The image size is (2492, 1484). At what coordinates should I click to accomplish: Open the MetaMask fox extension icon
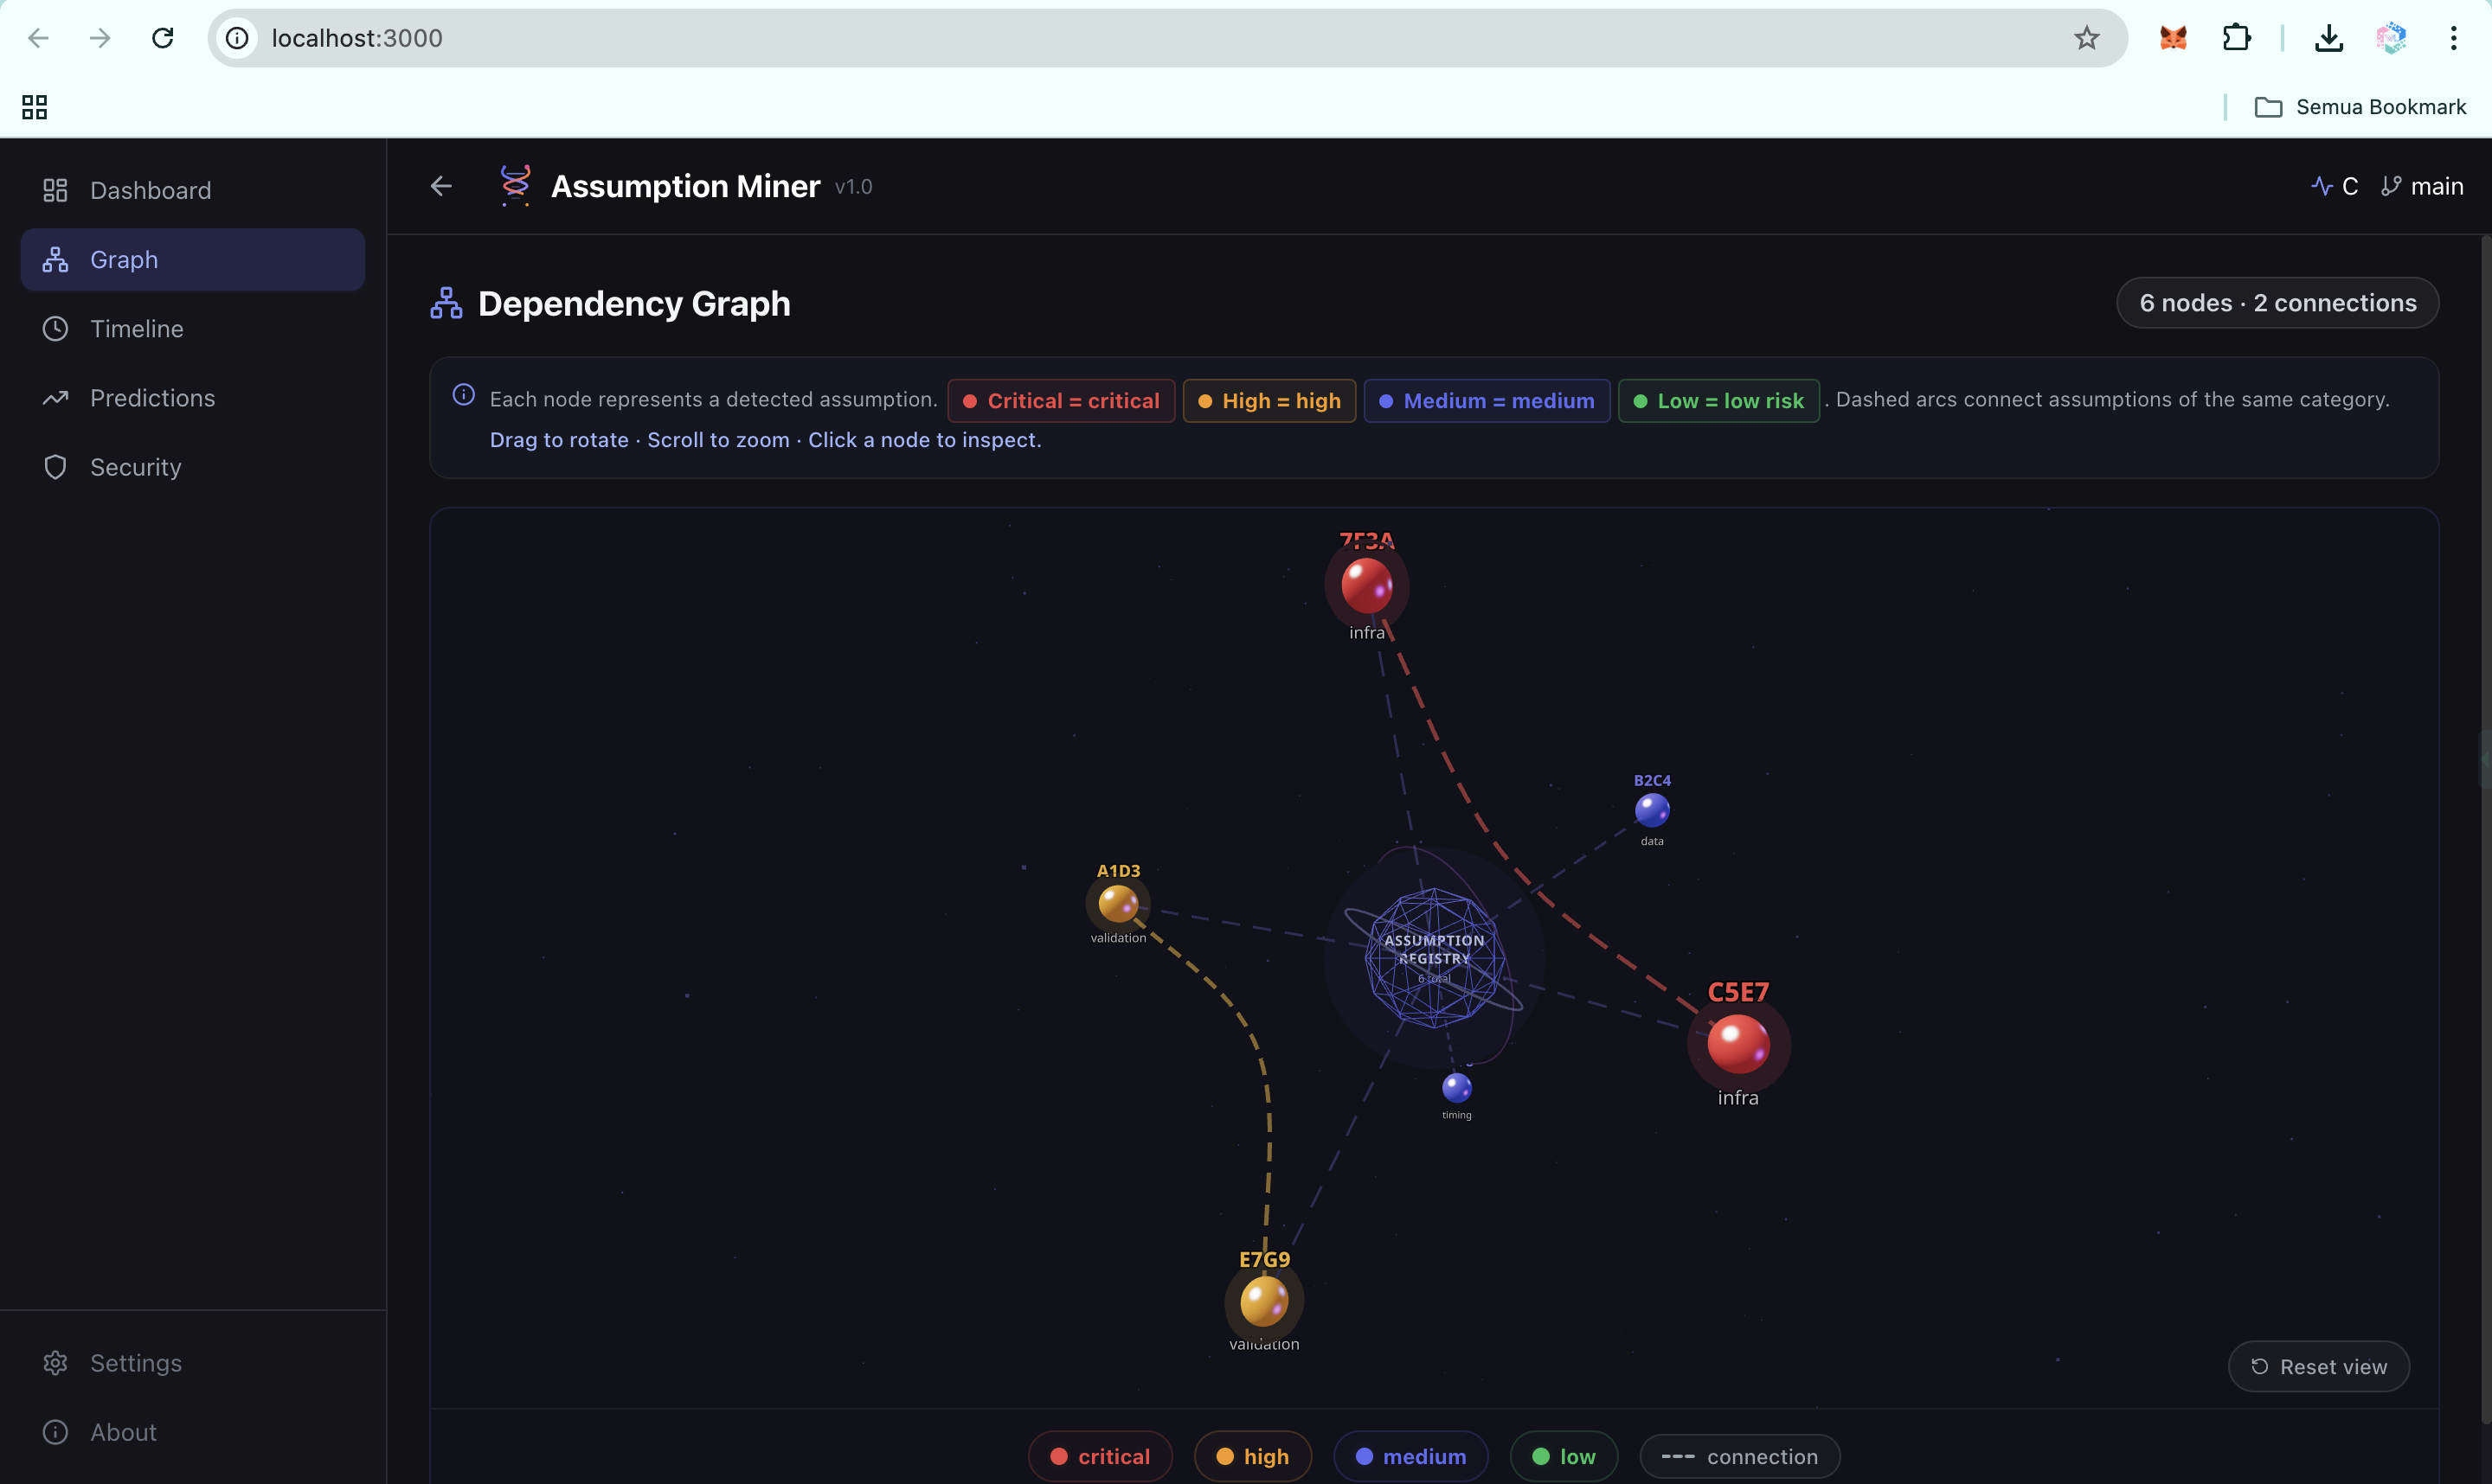click(x=2173, y=38)
